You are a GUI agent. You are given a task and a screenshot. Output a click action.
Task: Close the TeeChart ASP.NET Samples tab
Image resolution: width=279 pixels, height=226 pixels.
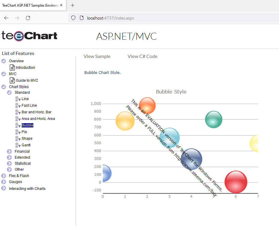(61, 5)
